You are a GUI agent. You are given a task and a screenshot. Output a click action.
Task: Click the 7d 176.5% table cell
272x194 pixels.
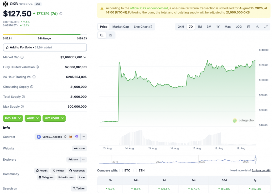coord(164,189)
